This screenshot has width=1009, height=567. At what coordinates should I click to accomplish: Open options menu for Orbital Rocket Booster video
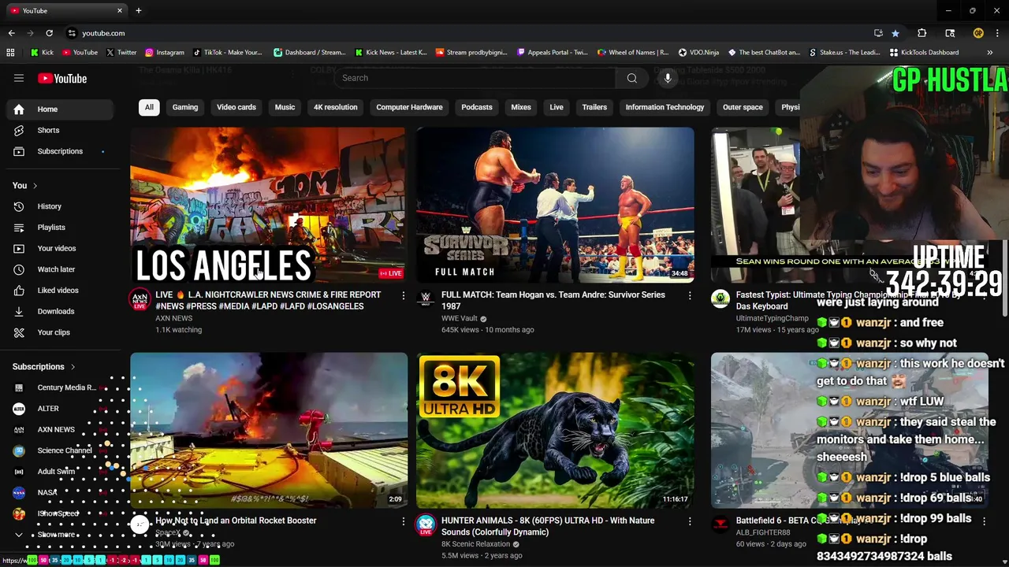pyautogui.click(x=403, y=521)
